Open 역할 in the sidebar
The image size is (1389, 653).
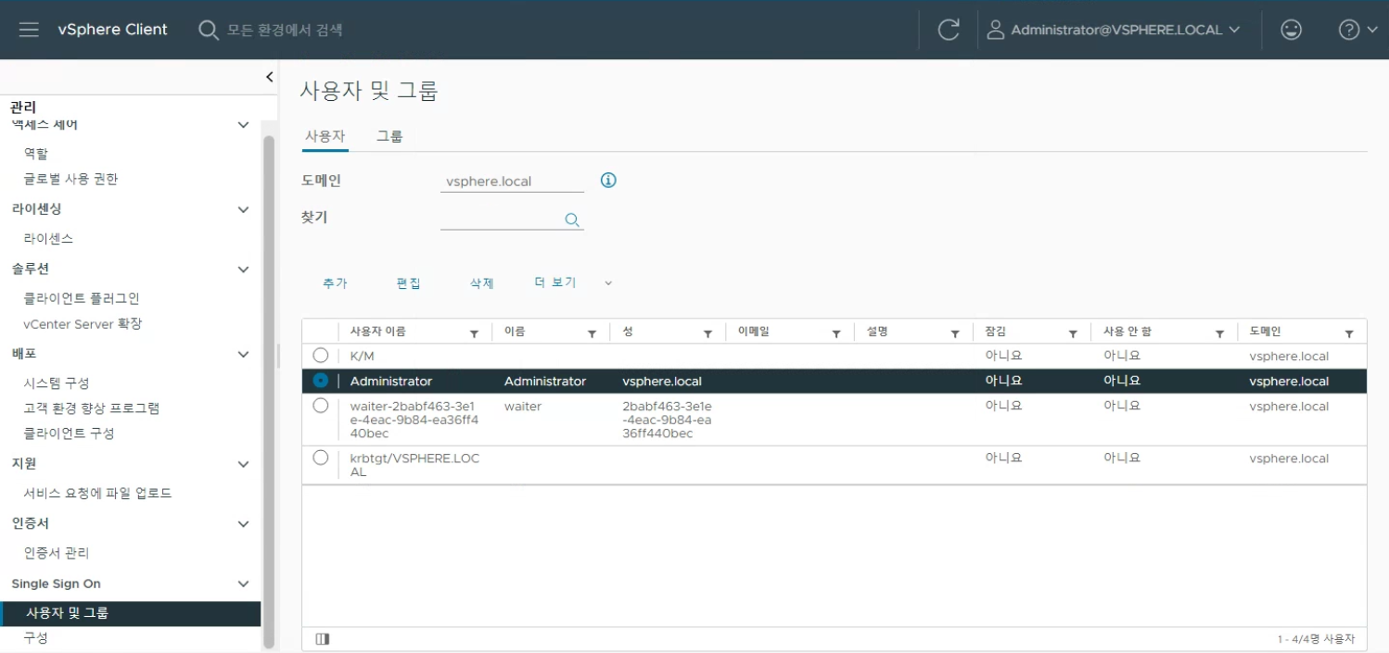point(36,154)
